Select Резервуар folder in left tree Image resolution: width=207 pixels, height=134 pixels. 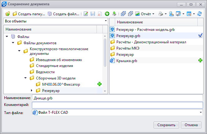pyautogui.click(x=51, y=91)
